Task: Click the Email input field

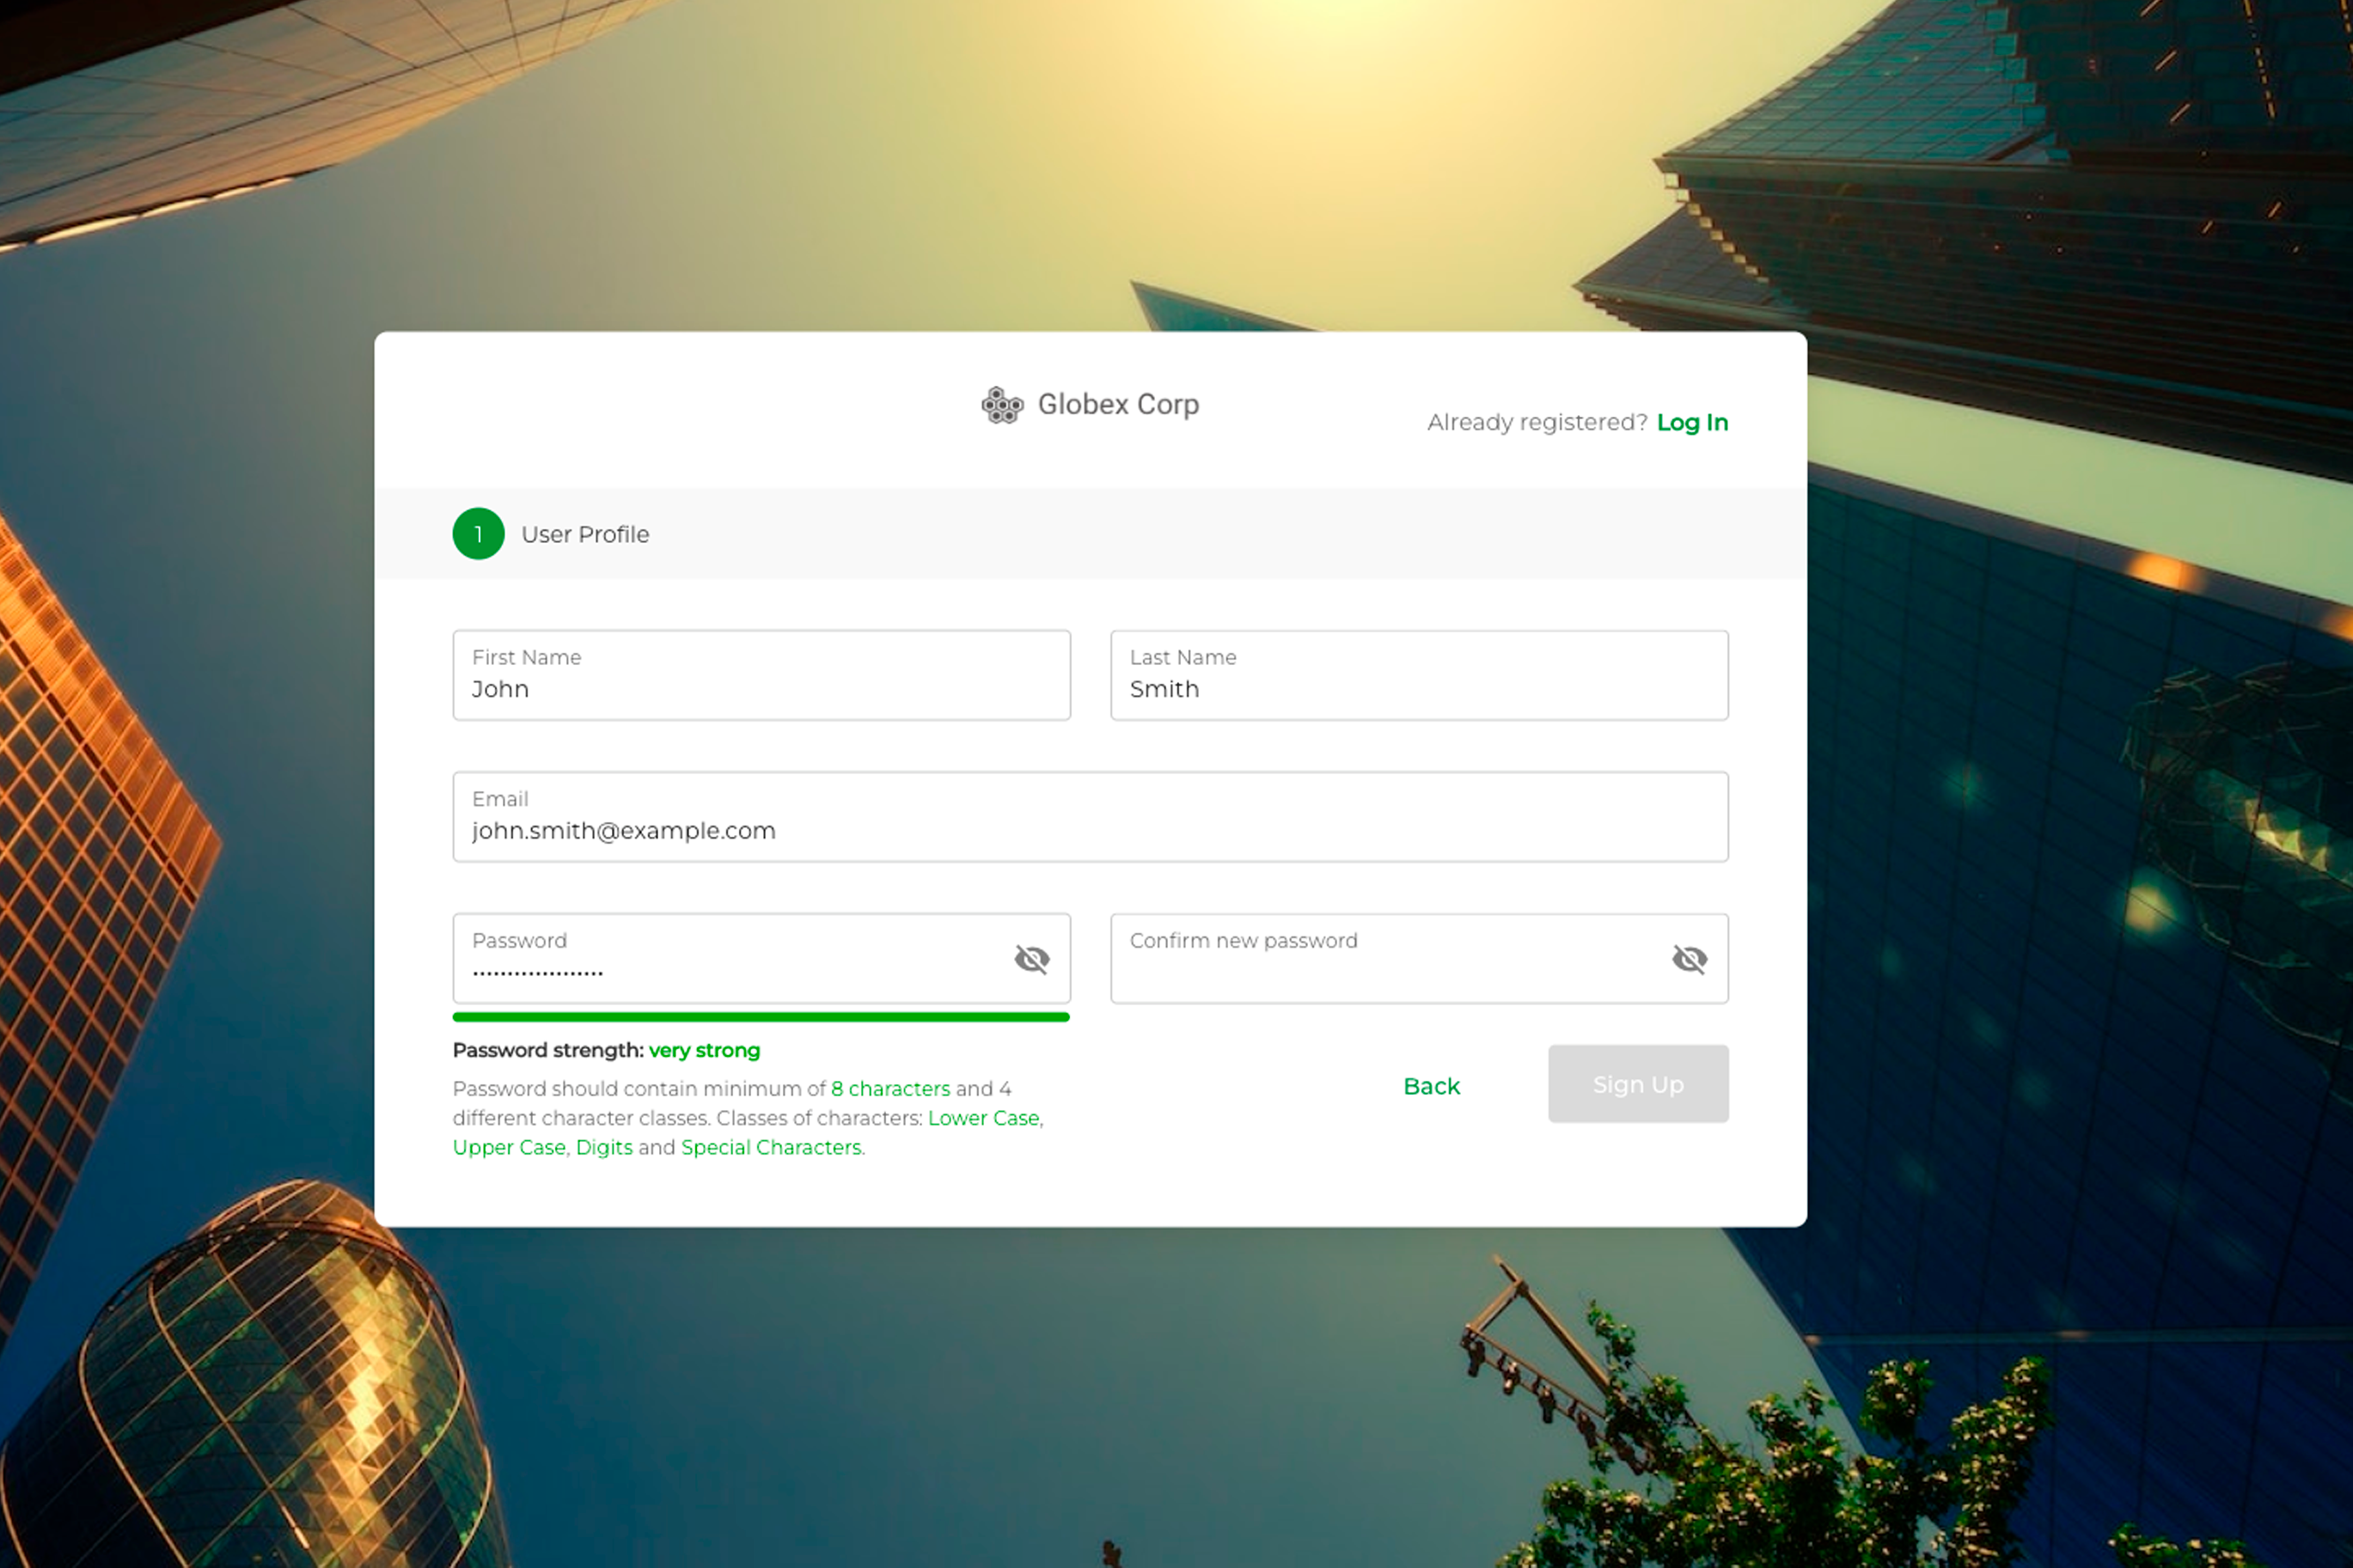Action: click(1090, 816)
